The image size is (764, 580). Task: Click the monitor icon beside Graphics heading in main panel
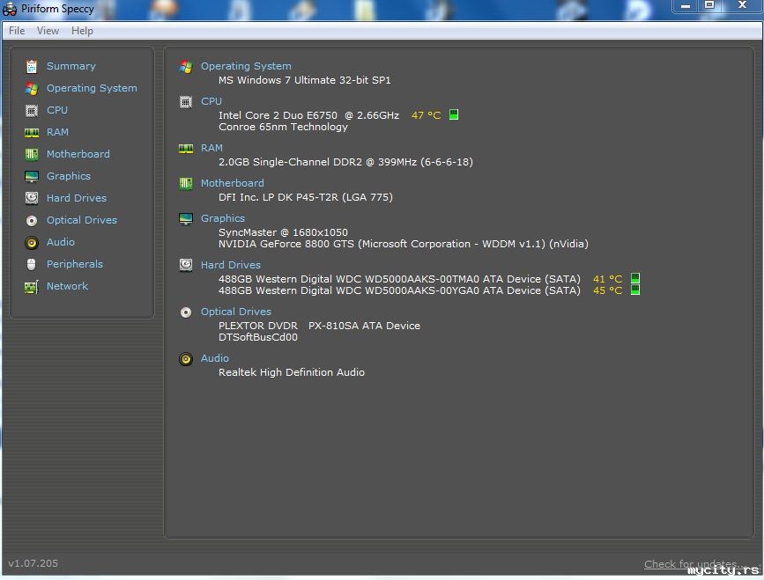click(x=186, y=219)
